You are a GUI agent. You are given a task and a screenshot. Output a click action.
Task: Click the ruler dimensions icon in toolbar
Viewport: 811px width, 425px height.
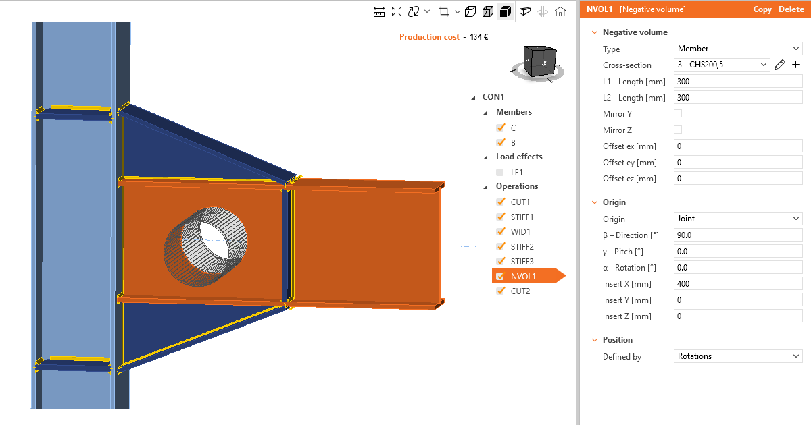point(379,11)
